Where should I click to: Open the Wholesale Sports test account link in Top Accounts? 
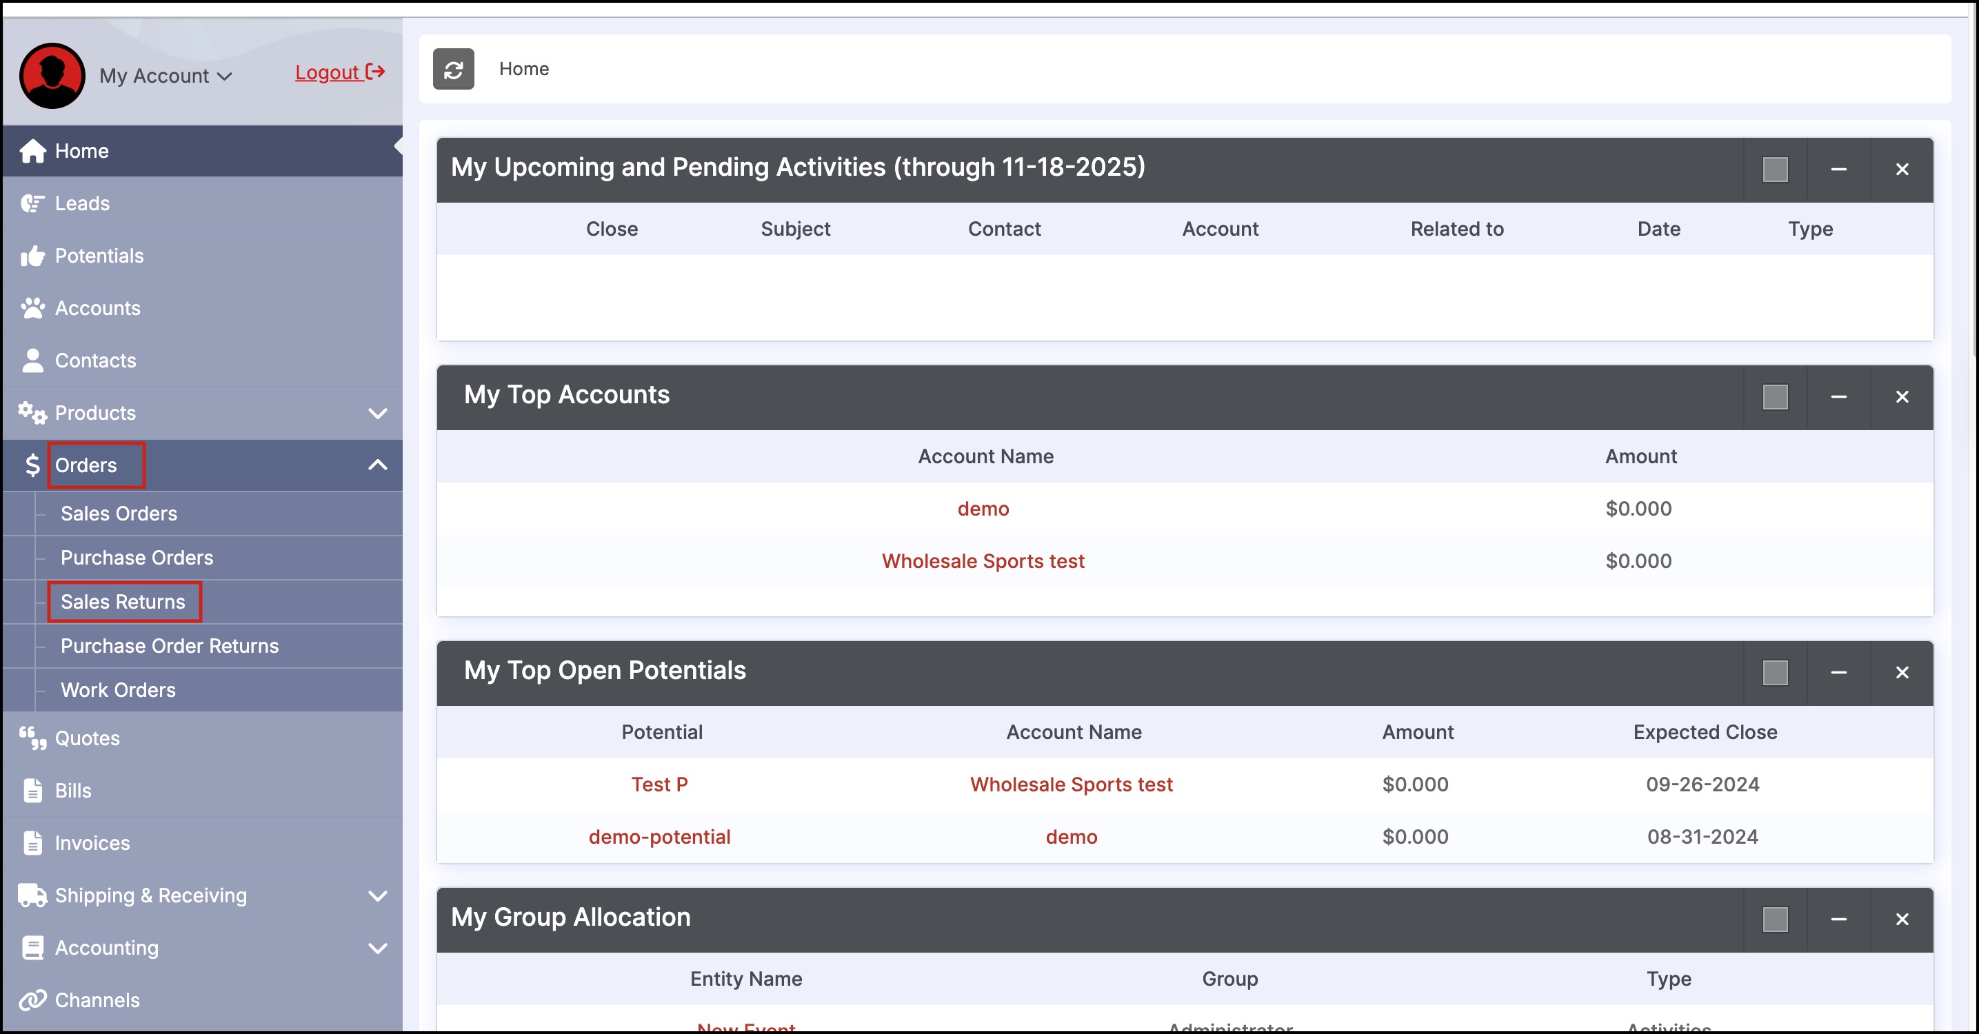coord(983,561)
